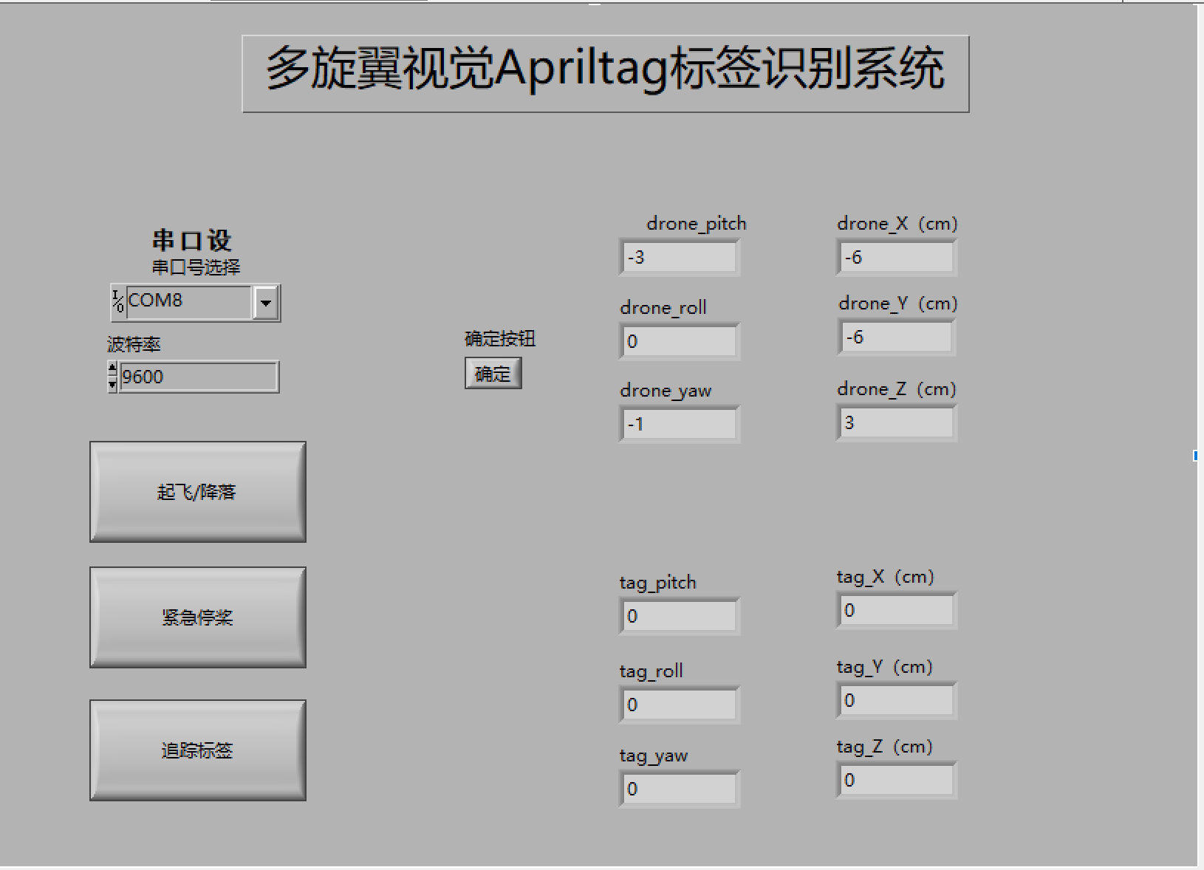1204x870 pixels.
Task: Select the tag_roll value field
Action: pos(678,705)
